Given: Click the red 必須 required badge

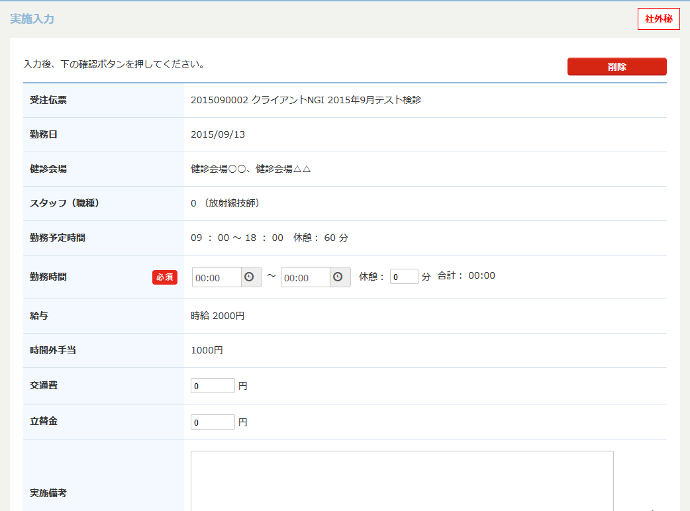Looking at the screenshot, I should coord(165,277).
